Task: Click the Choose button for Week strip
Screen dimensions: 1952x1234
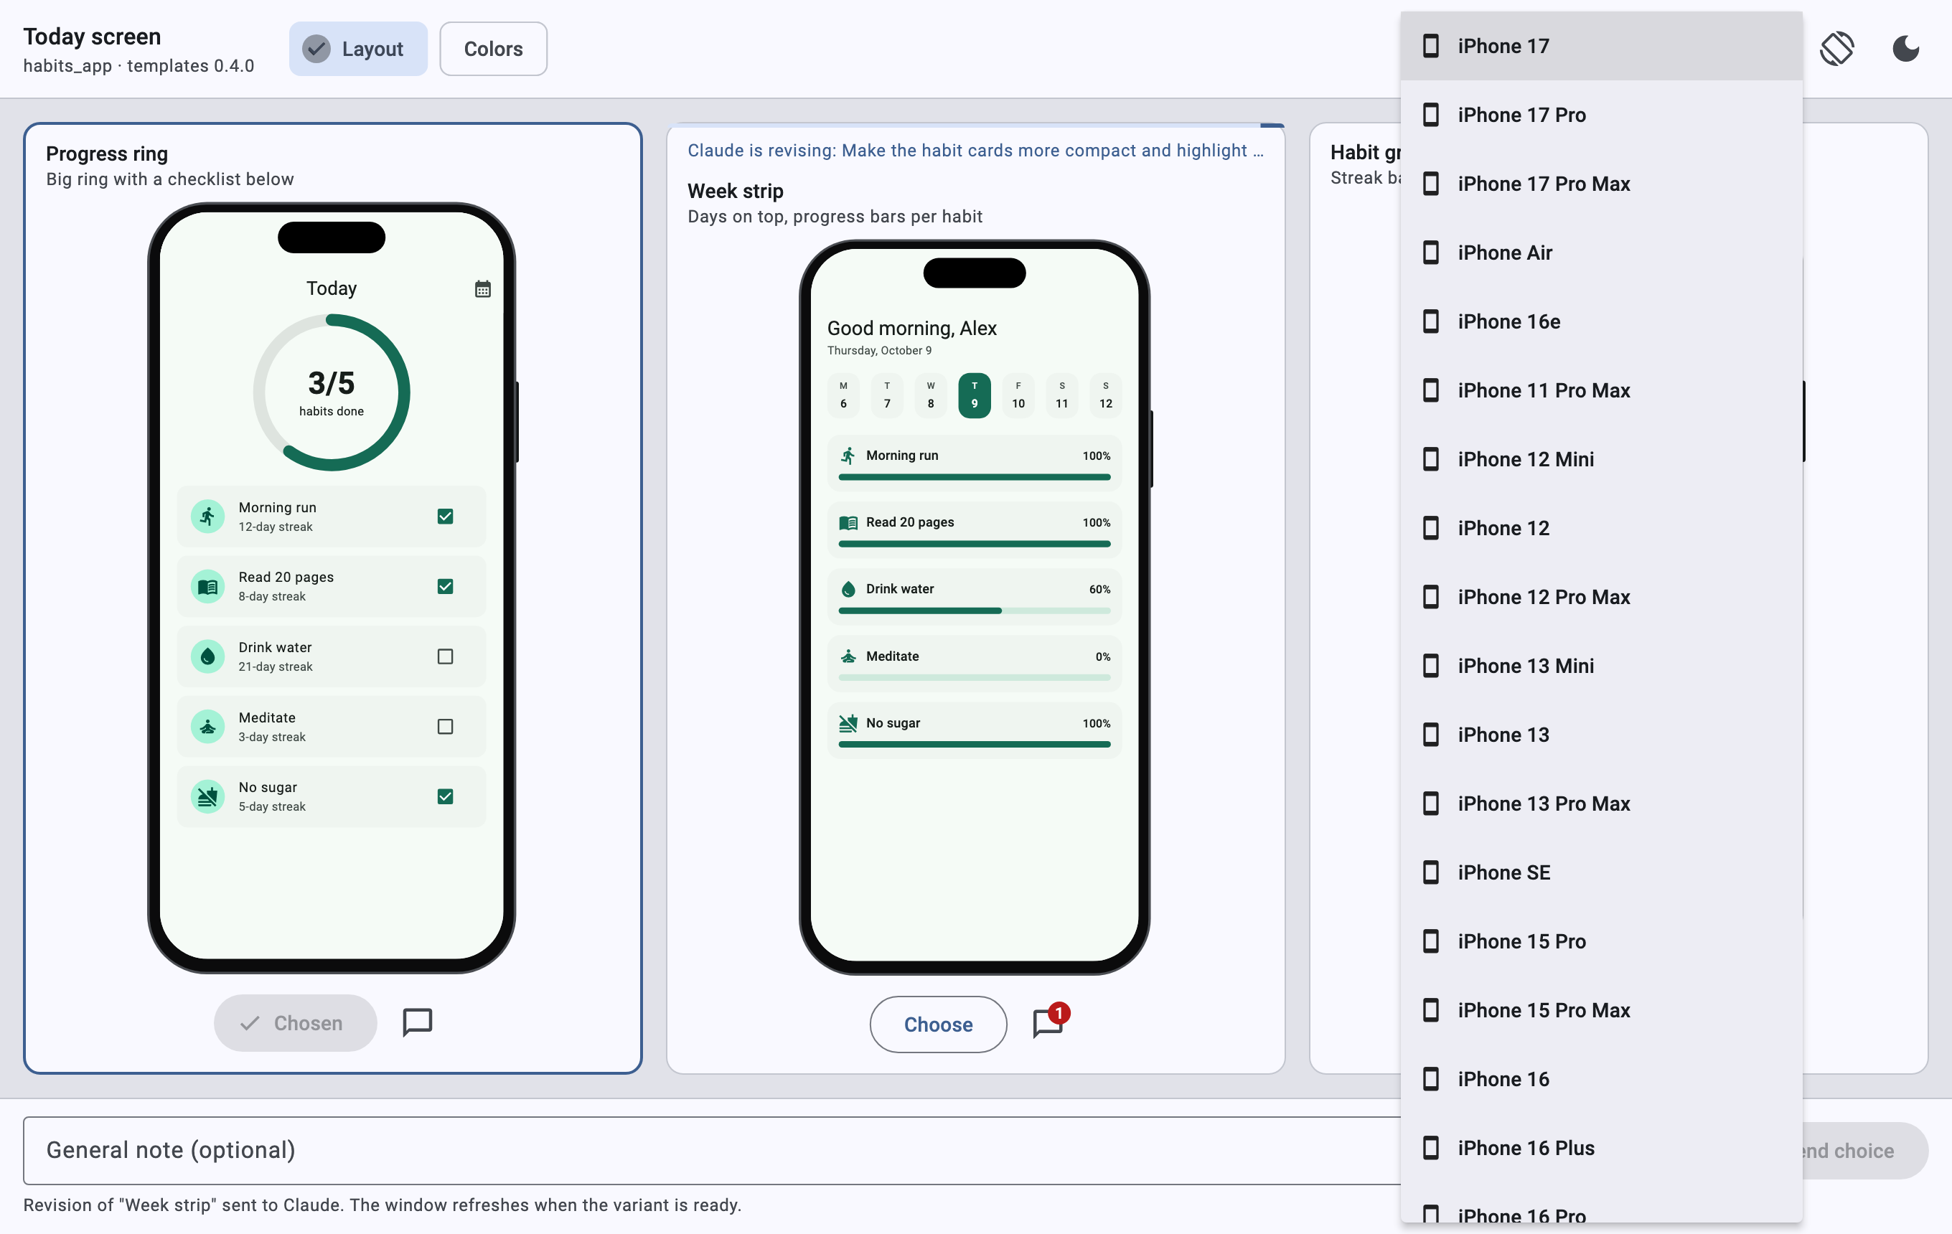Action: 938,1024
